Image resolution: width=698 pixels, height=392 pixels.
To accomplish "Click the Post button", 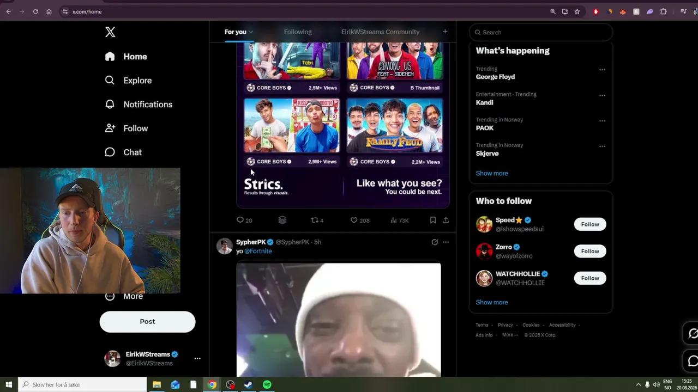I will (x=147, y=322).
